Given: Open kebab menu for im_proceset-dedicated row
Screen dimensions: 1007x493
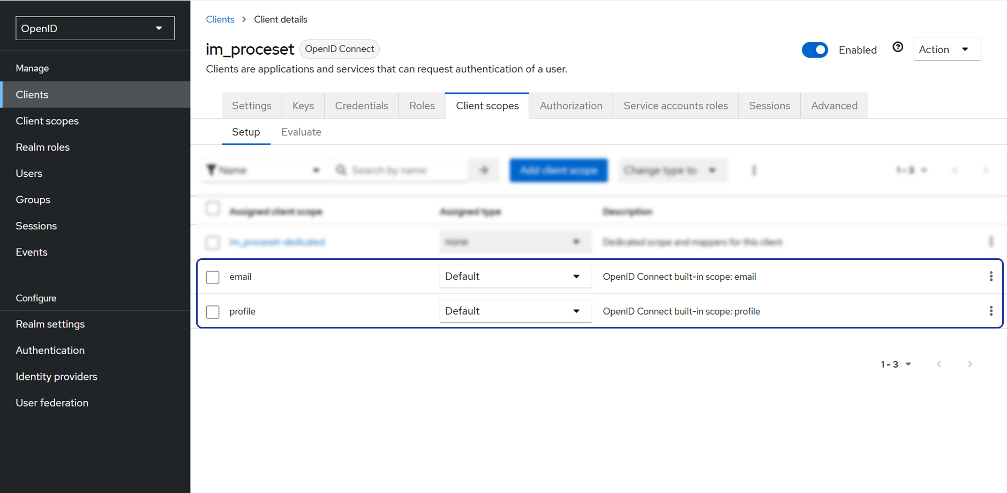Looking at the screenshot, I should pos(991,242).
